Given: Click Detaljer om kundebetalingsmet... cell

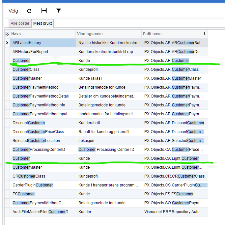Looking at the screenshot, I should point(109,96).
